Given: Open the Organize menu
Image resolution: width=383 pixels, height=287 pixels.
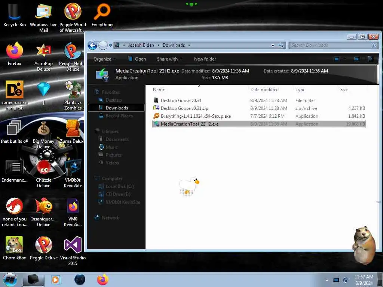Looking at the screenshot, I should click(x=104, y=59).
